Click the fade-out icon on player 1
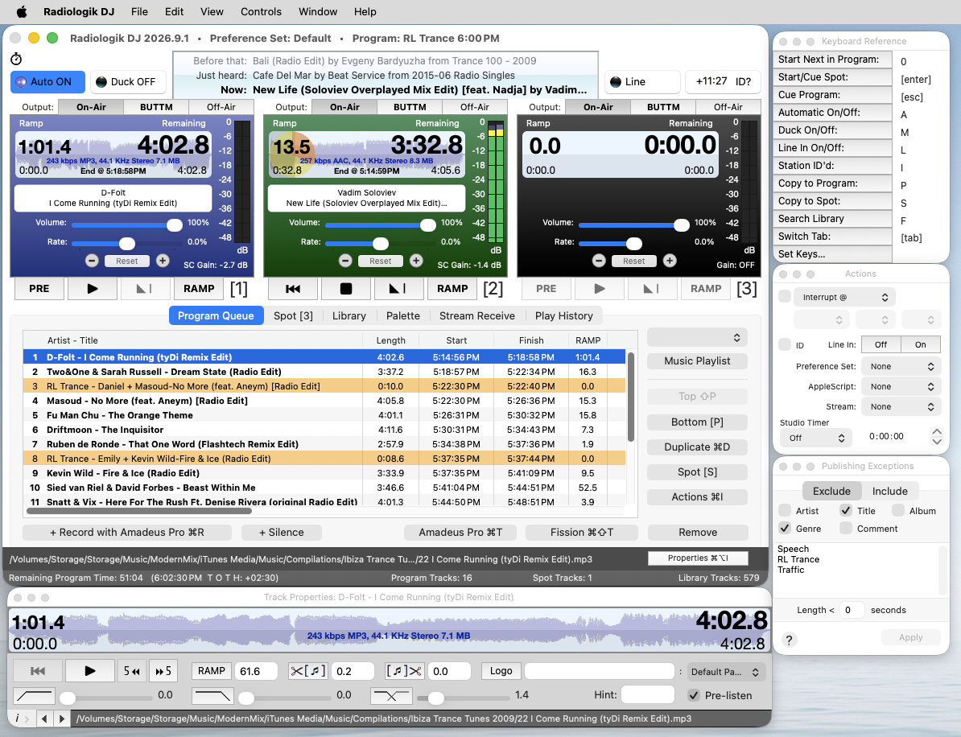This screenshot has height=737, width=961. coord(145,289)
